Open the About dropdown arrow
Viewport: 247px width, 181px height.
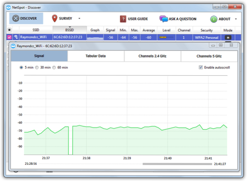point(236,19)
